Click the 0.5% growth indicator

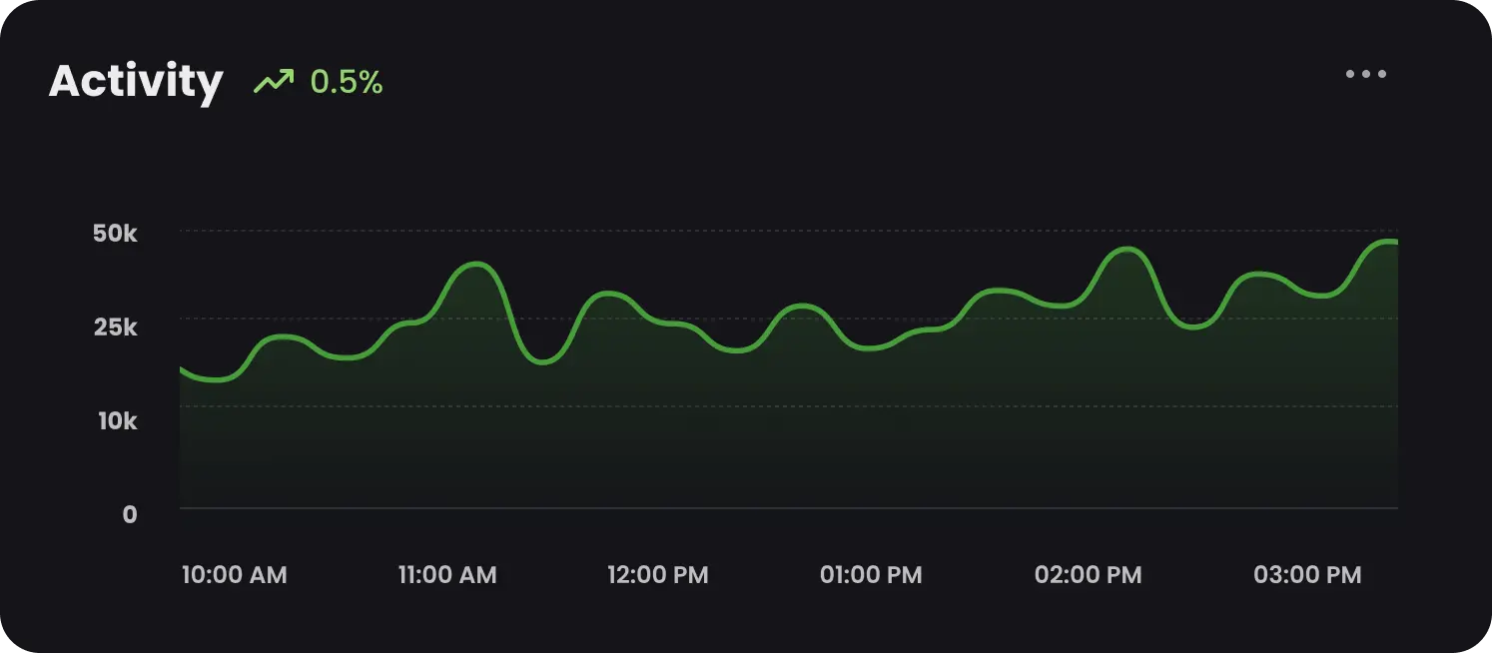[347, 82]
